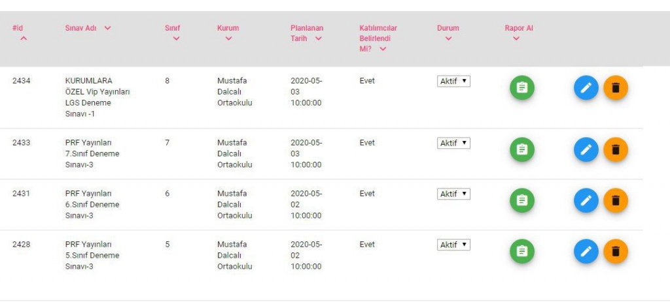This screenshot has width=670, height=304.
Task: Open report for PRF 5.Sınıf exam
Action: pos(521,252)
